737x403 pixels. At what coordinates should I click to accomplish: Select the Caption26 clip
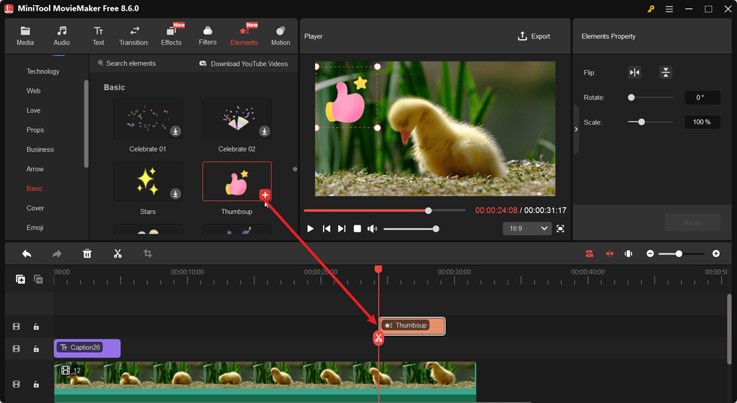coord(87,348)
